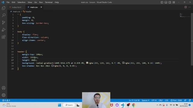Click Ln 17, Col 18 cursor position

pos(134,100)
